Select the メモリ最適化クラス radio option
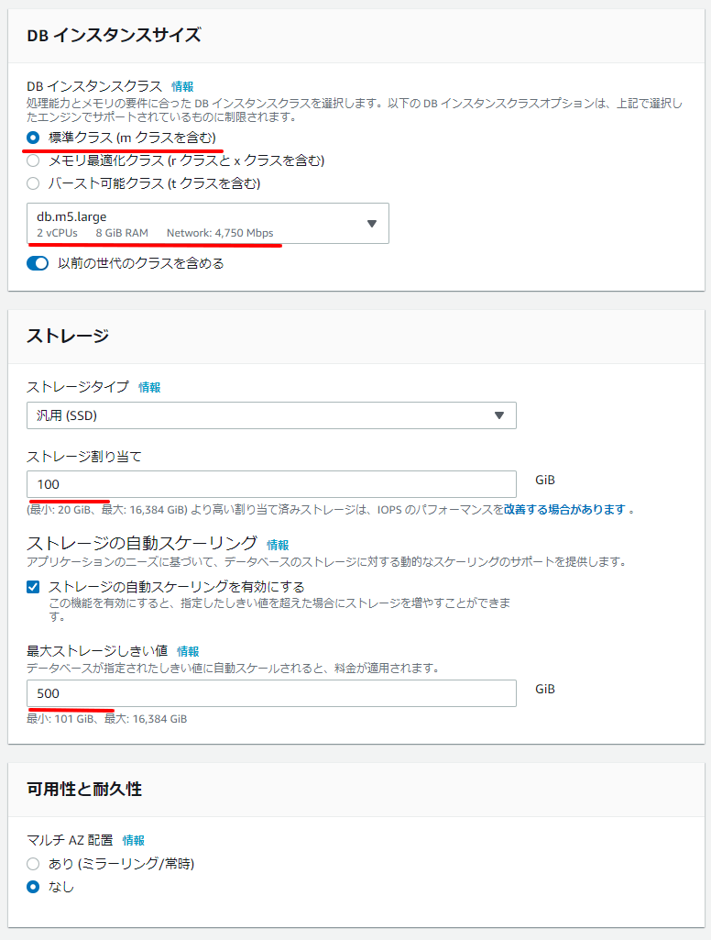Viewport: 711px width, 940px height. point(33,160)
